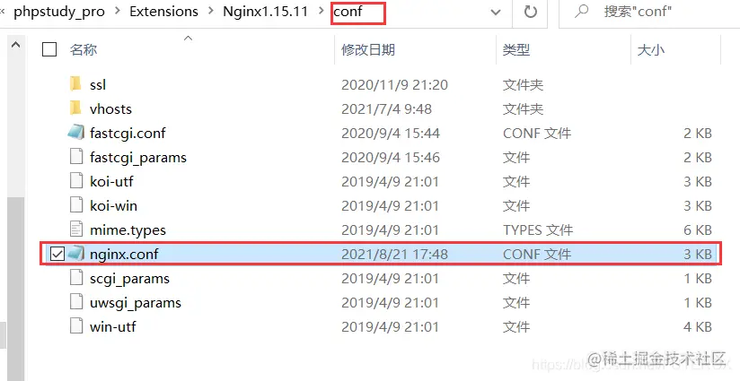The height and width of the screenshot is (381, 740).
Task: Select the vhosts folder name
Action: 110,108
